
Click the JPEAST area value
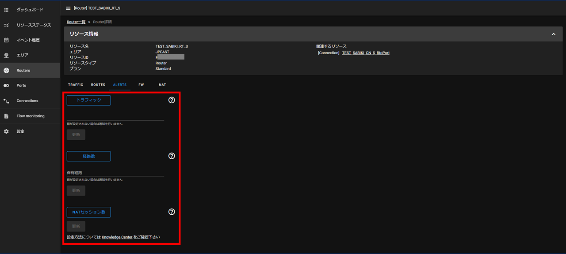tap(162, 52)
